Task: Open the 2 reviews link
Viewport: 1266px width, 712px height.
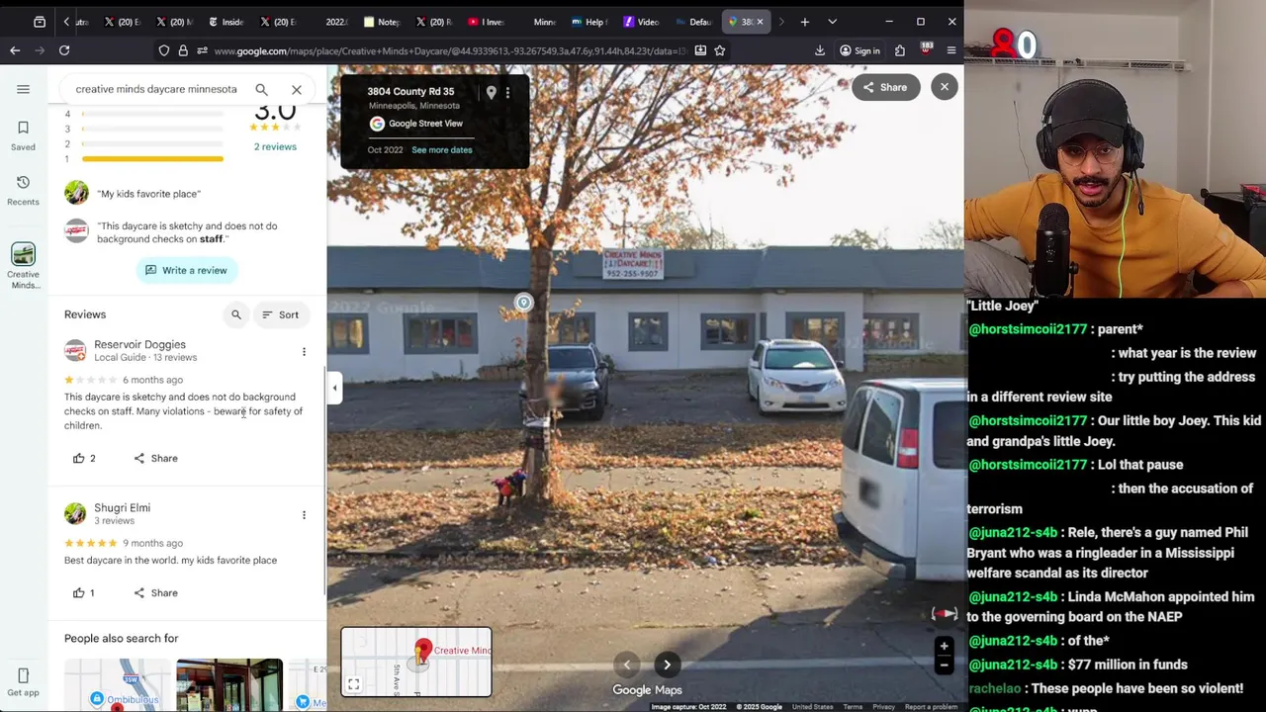Action: pos(275,146)
